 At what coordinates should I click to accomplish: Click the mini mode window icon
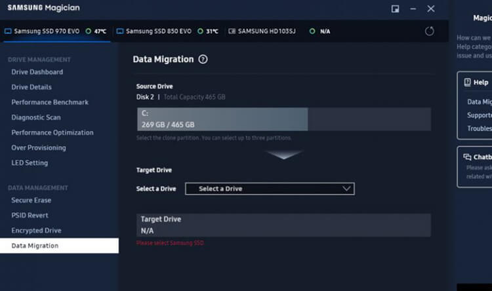point(395,9)
